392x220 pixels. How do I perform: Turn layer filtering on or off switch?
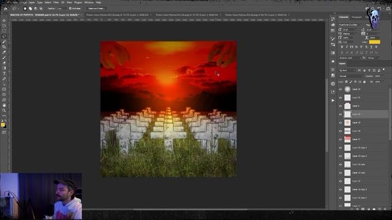coord(384,70)
